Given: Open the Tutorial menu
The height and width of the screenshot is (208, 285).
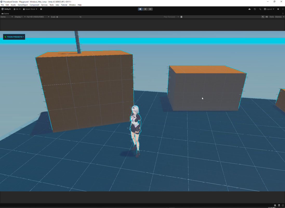Looking at the screenshot, I should (64, 5).
